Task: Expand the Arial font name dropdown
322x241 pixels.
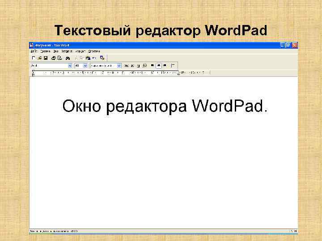Action: [70, 66]
